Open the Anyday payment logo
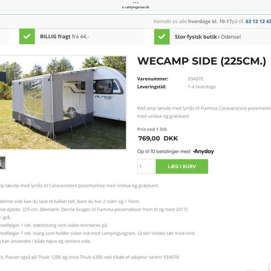This screenshot has height=271, width=271. 204,151
